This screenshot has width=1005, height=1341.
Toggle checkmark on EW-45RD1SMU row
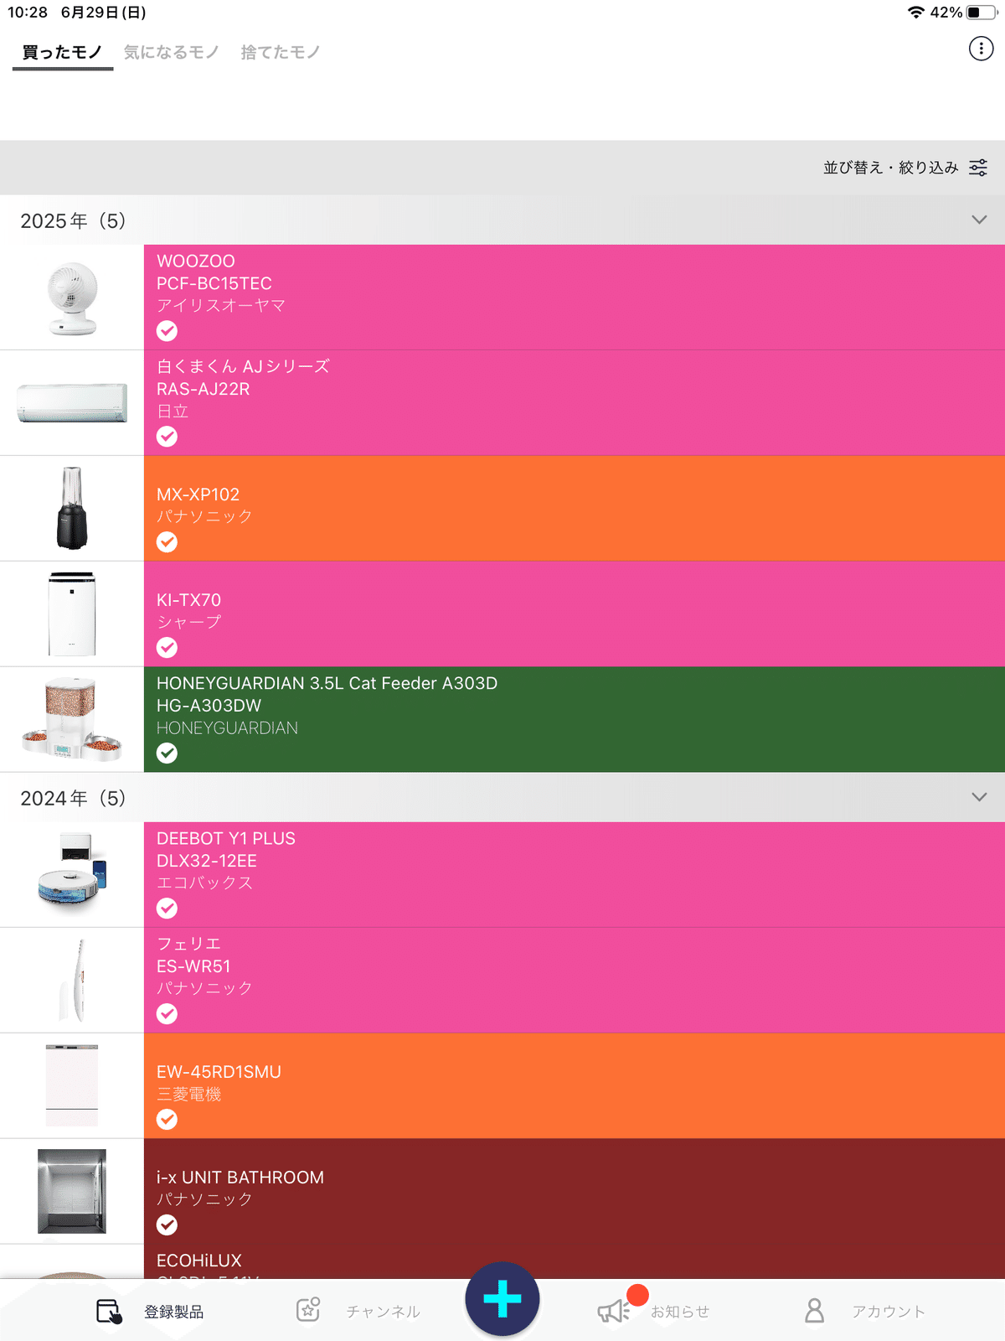coord(167,1120)
